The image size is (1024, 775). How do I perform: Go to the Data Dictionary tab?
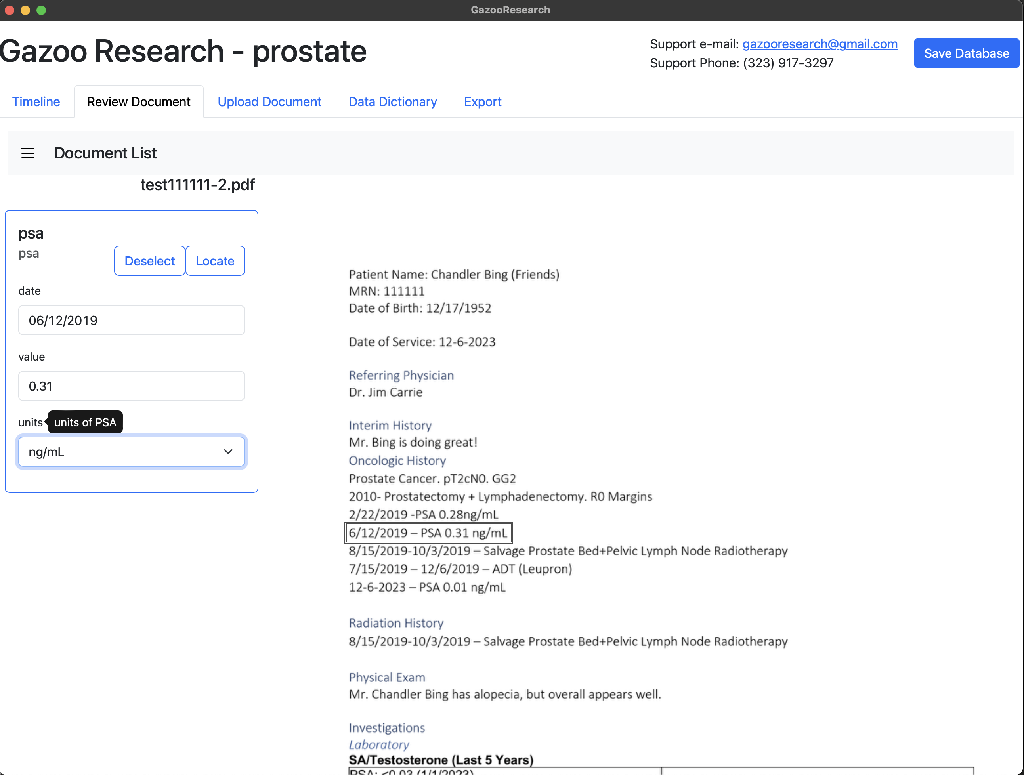[x=393, y=102]
